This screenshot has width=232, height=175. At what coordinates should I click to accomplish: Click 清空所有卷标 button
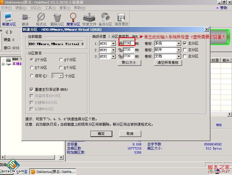tap(168, 63)
